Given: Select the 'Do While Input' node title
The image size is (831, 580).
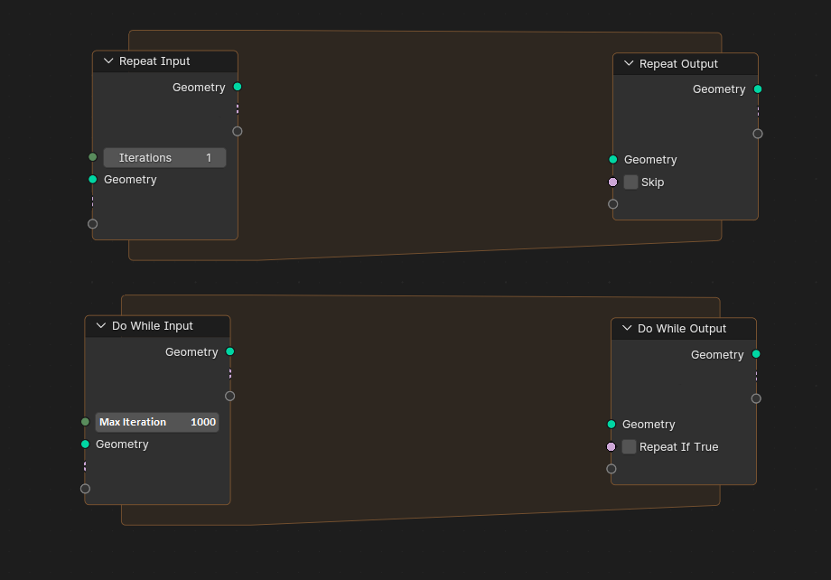Looking at the screenshot, I should click(152, 325).
